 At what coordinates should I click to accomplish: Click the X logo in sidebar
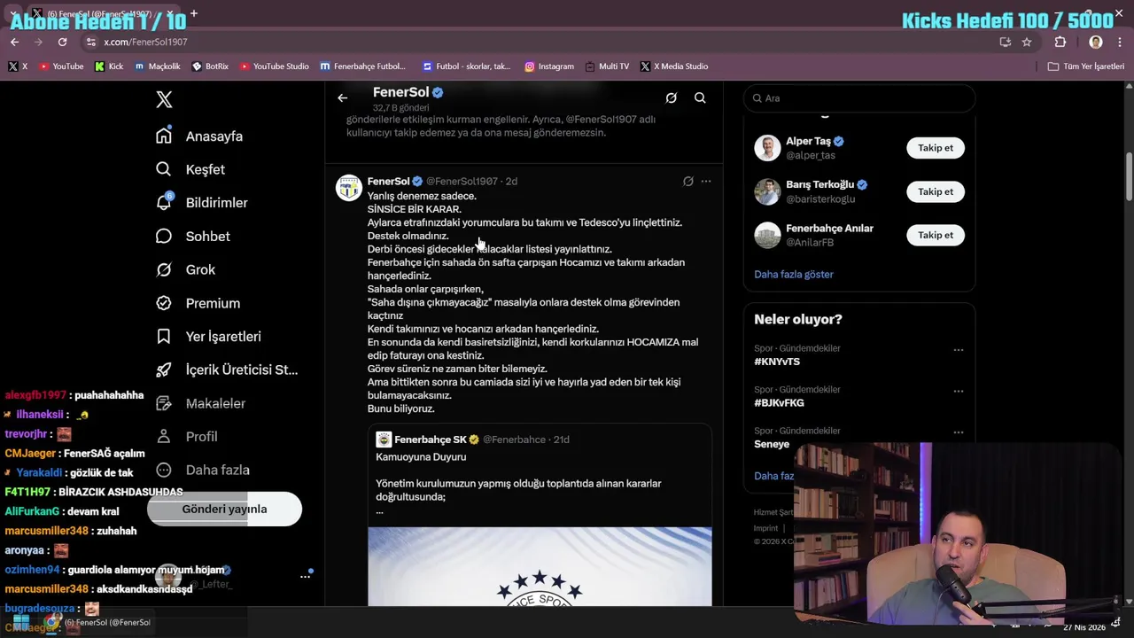[164, 99]
